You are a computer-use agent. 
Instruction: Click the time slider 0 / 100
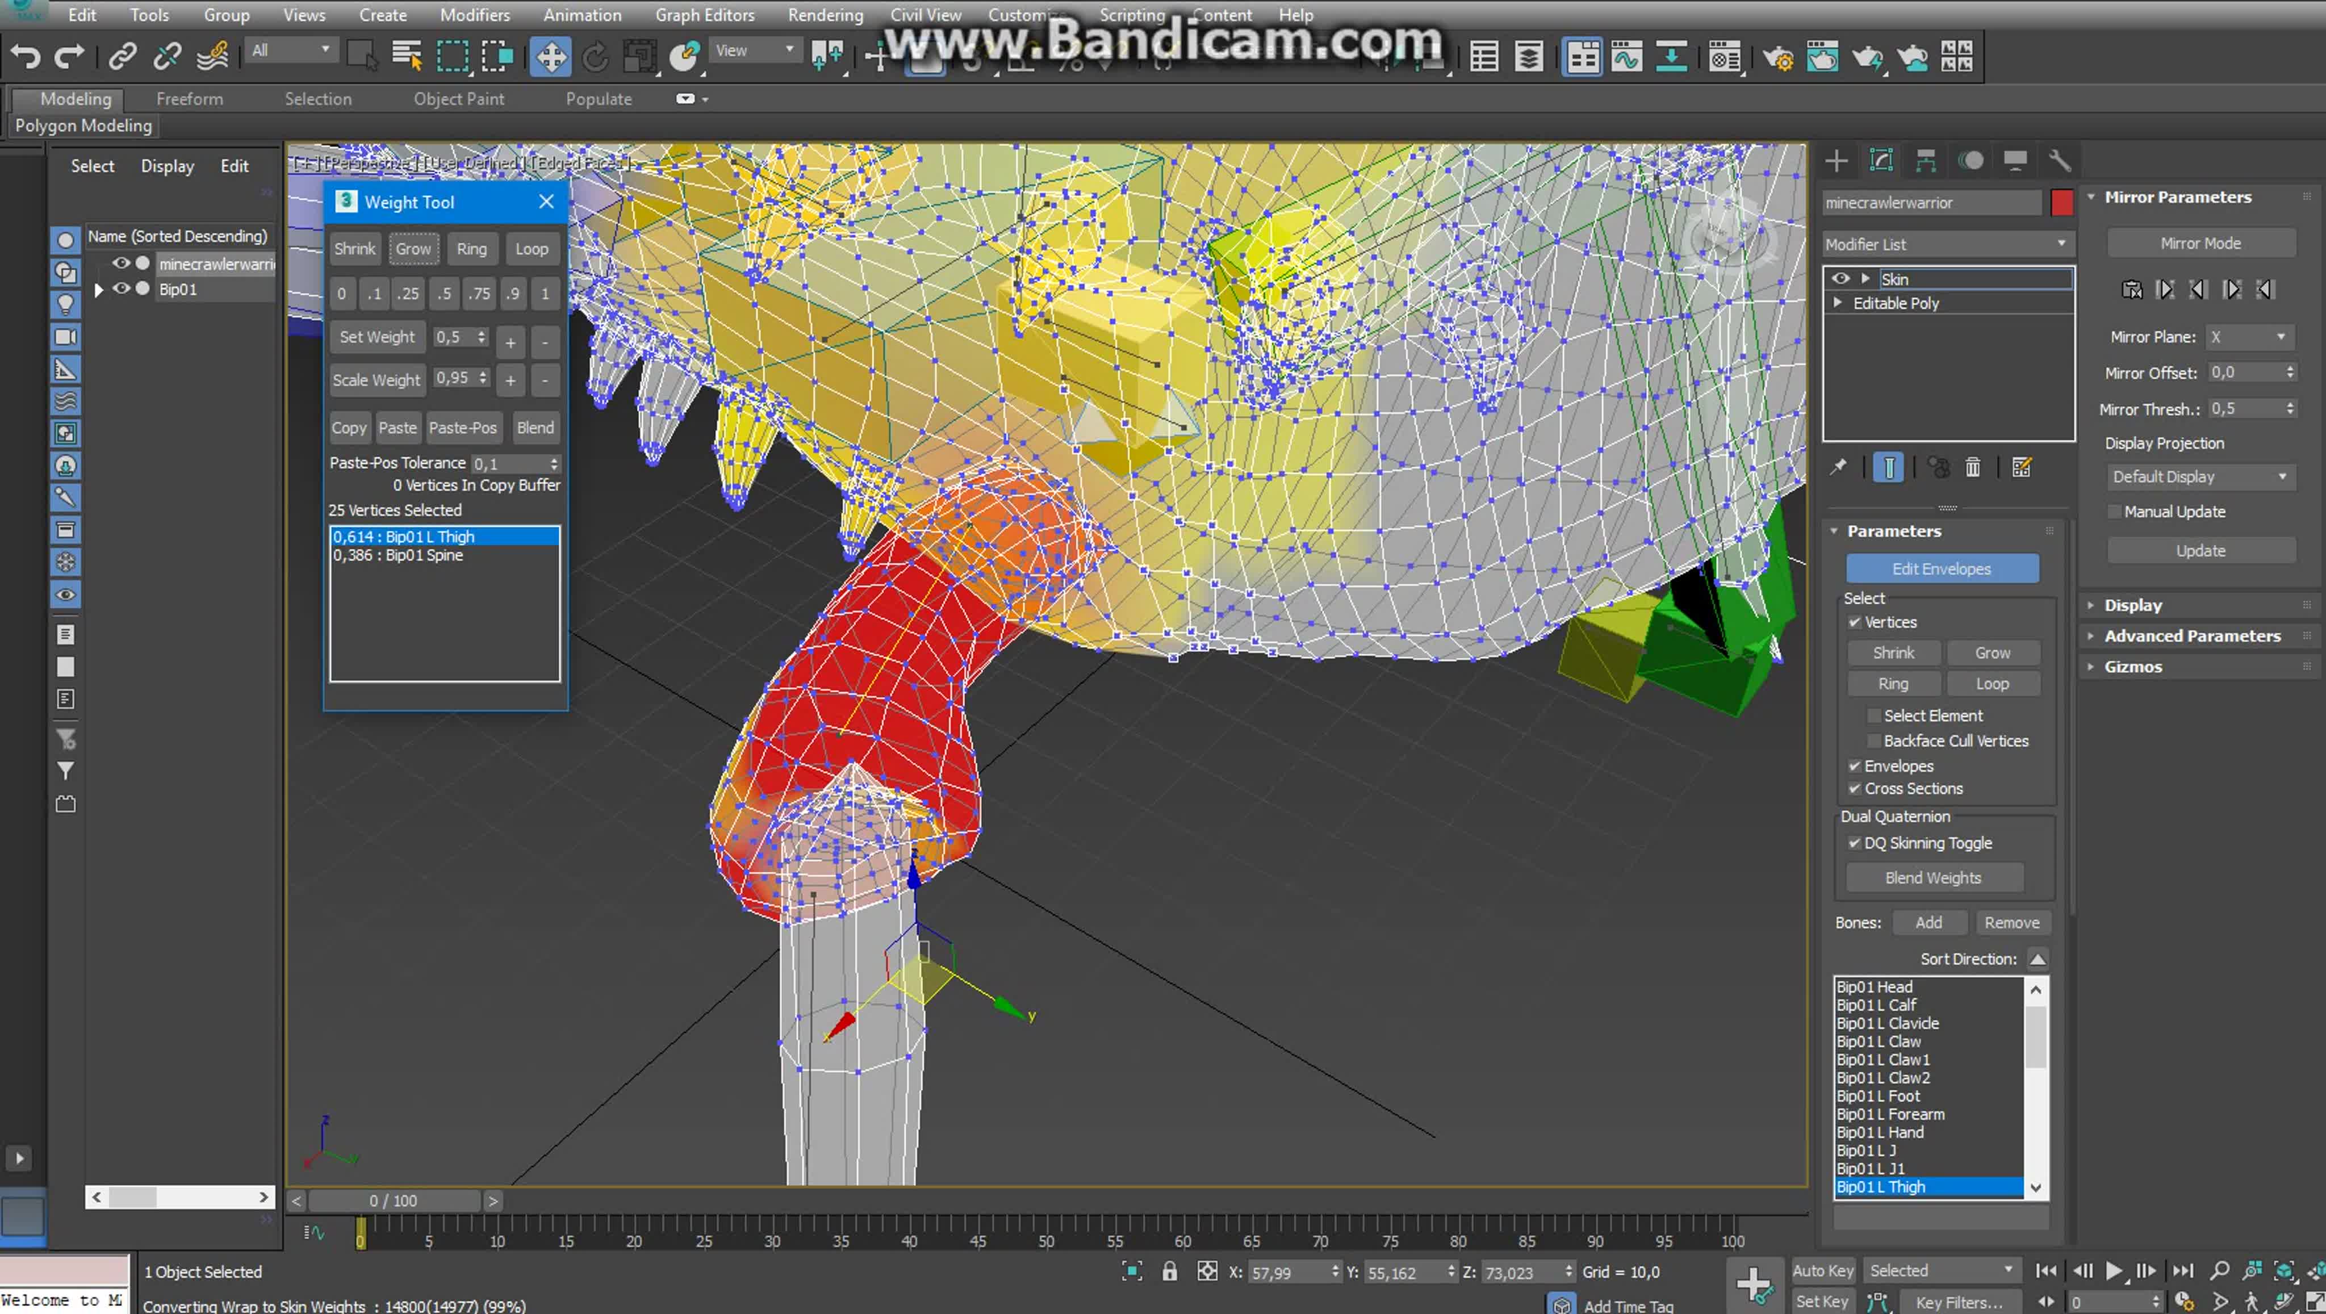pyautogui.click(x=393, y=1200)
